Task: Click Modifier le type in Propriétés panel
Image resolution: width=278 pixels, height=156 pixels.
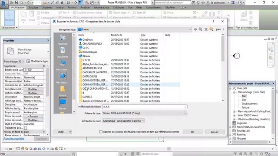Action: coord(37,61)
